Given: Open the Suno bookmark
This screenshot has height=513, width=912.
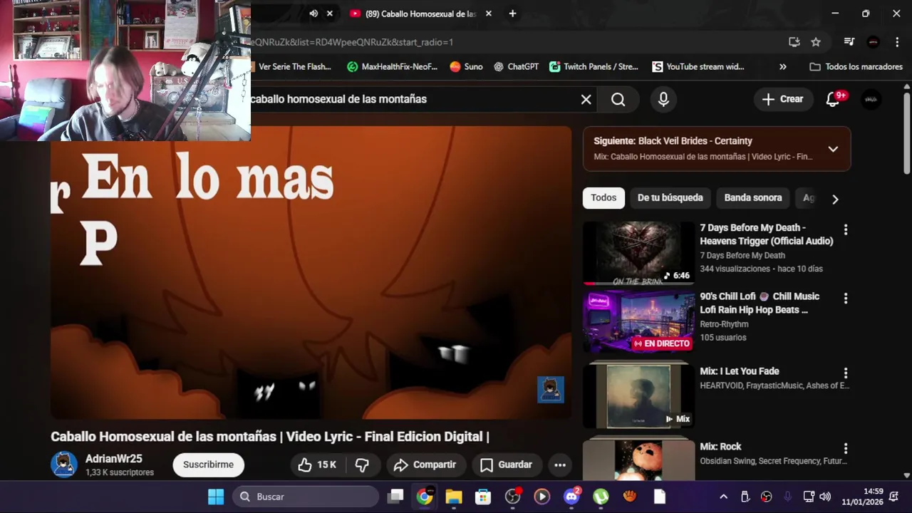Looking at the screenshot, I should 466,66.
